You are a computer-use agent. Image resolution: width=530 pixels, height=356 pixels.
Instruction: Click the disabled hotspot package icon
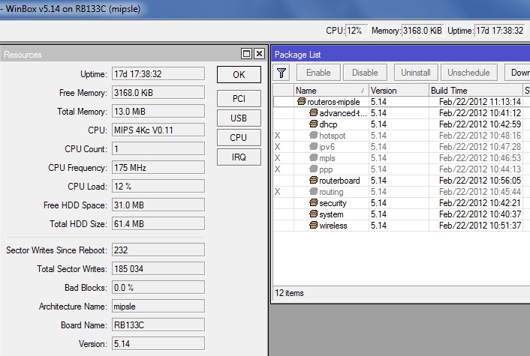tap(313, 136)
